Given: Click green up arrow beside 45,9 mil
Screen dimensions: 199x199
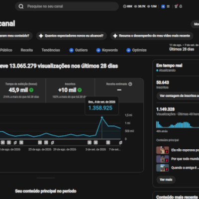Looking at the screenshot, I should click(x=31, y=90).
